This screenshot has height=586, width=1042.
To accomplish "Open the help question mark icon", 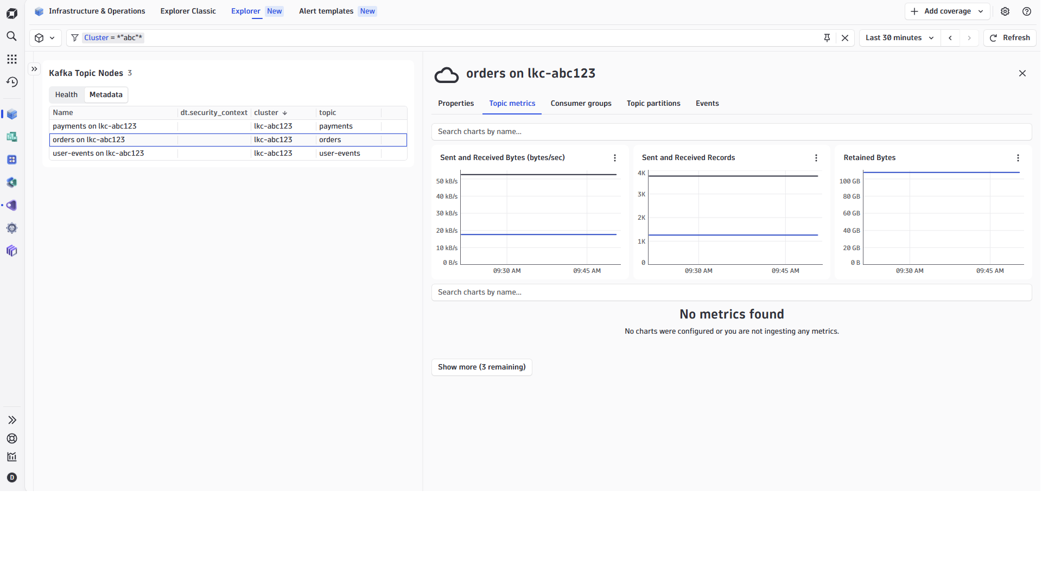I will tap(1027, 11).
